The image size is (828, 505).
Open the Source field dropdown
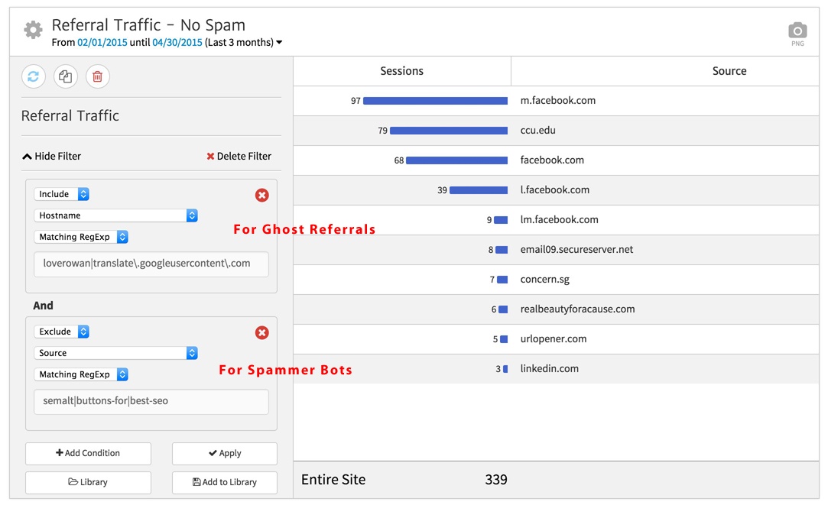[x=116, y=354]
